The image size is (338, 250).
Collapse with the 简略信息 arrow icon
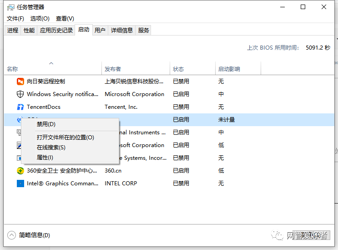point(11,235)
